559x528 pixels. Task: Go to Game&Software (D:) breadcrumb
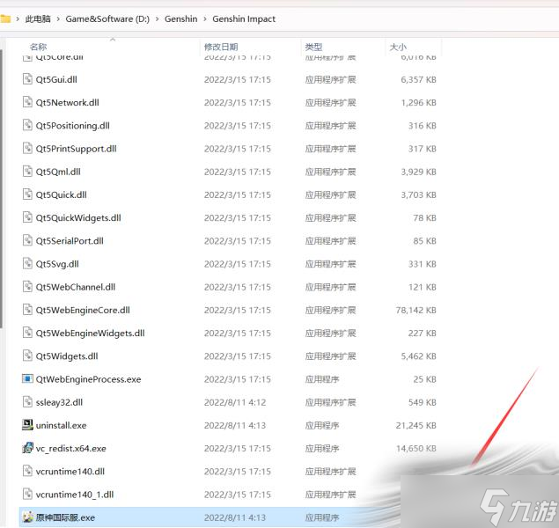click(107, 18)
